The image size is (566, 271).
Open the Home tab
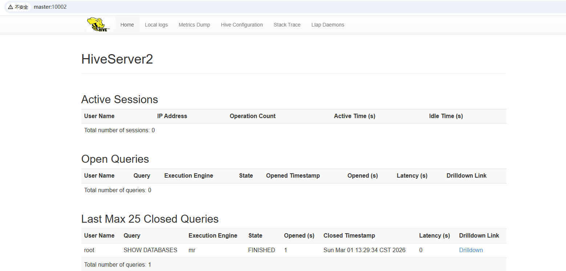(127, 25)
